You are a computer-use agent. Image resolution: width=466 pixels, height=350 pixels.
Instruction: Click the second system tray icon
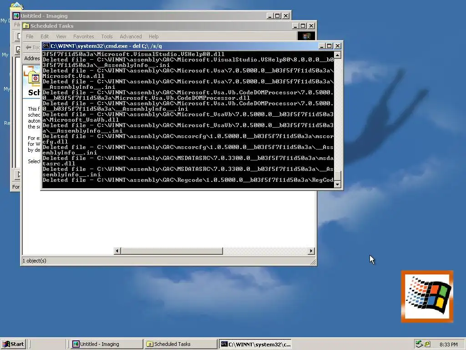pos(427,344)
